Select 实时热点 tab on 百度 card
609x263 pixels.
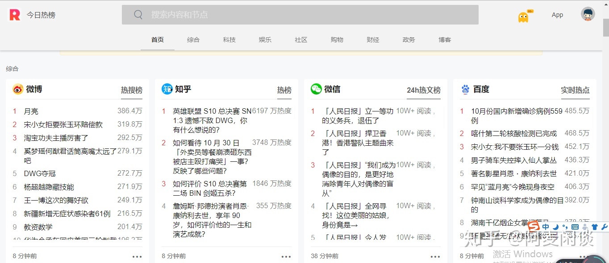(x=575, y=90)
